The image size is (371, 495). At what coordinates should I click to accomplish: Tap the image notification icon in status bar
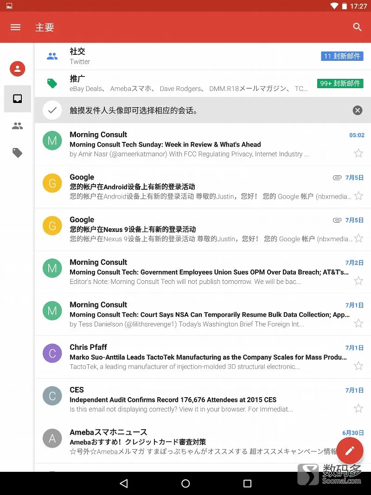tap(9, 6)
